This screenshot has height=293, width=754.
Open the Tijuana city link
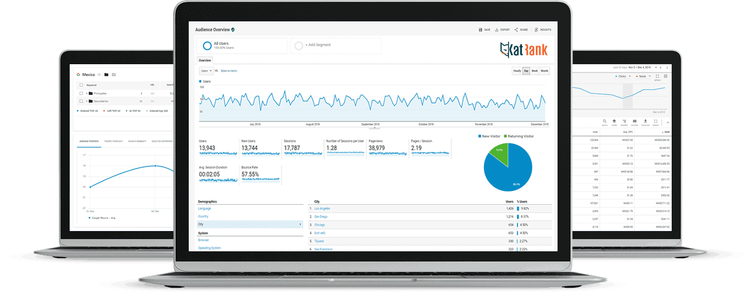[x=319, y=240]
